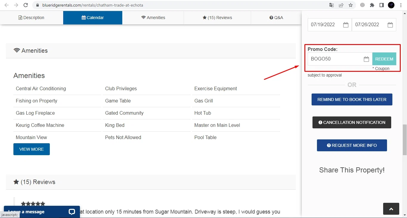Click the Cancellation Notification button
The width and height of the screenshot is (407, 218).
pos(352,122)
